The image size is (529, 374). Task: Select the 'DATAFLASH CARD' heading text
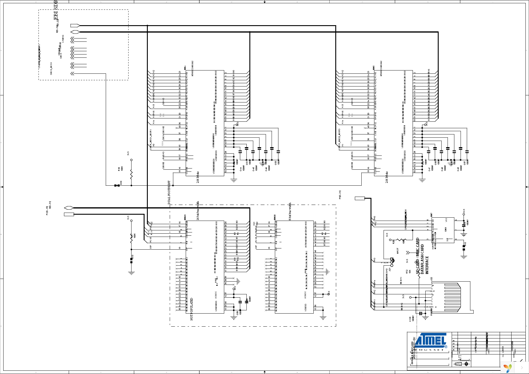pos(422,259)
